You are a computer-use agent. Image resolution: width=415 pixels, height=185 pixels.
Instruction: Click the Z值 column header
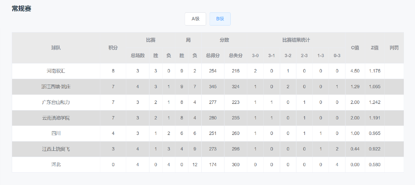click(x=375, y=48)
